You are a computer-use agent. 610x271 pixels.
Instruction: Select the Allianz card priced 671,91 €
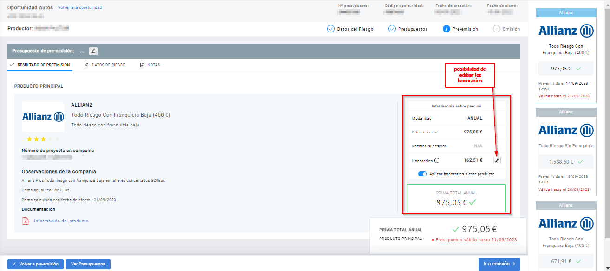[x=566, y=236]
